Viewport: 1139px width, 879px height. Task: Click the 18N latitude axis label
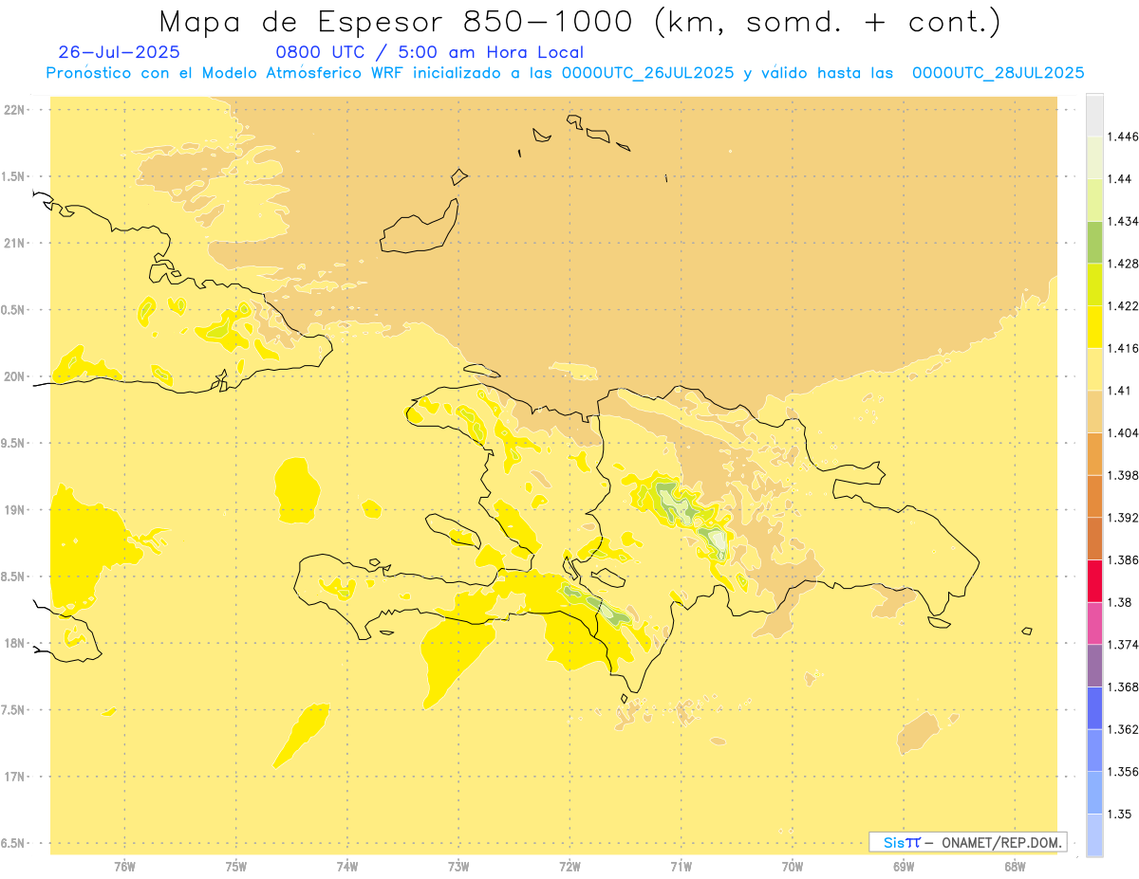pyautogui.click(x=15, y=644)
